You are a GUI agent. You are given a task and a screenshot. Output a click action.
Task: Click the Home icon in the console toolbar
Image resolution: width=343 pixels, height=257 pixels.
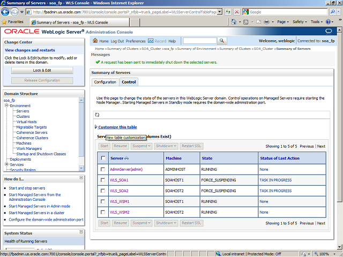point(96,41)
